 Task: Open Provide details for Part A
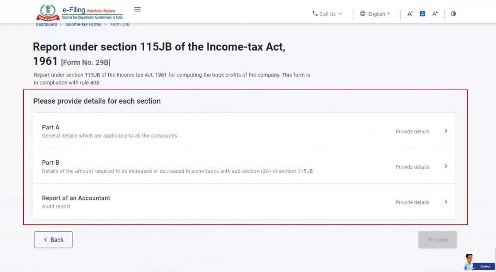pos(412,131)
